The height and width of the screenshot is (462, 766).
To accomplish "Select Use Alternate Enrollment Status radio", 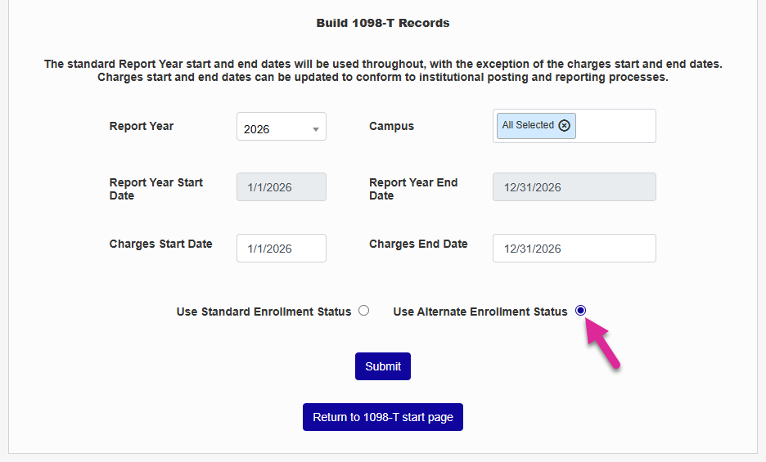I will (x=581, y=311).
